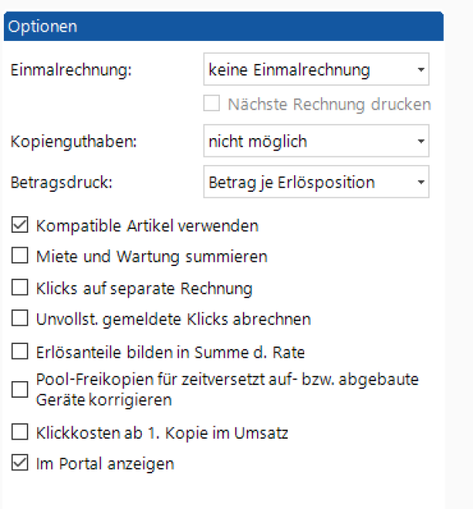Enable 'Klickkosten ab 1. Kopie im Umsatz'
This screenshot has height=509, width=473.
tap(20, 432)
